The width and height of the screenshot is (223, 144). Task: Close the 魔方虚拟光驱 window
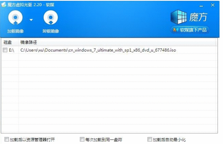[213, 5]
